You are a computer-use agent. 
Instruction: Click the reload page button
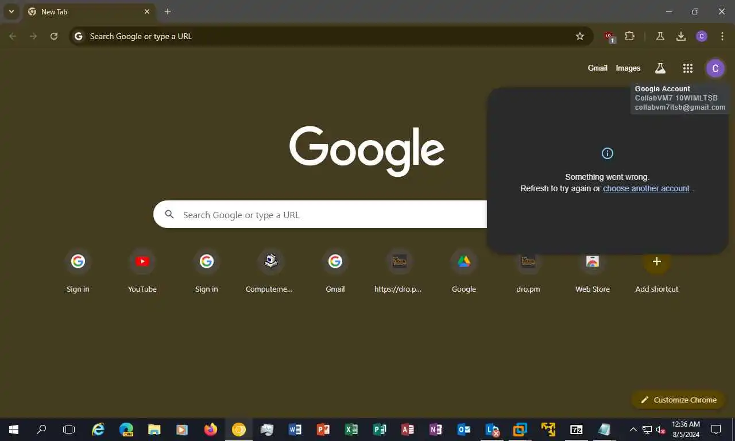(54, 36)
